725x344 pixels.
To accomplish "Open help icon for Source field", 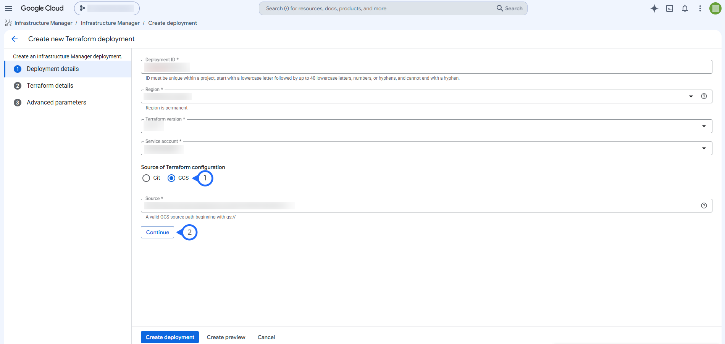I will [x=704, y=206].
